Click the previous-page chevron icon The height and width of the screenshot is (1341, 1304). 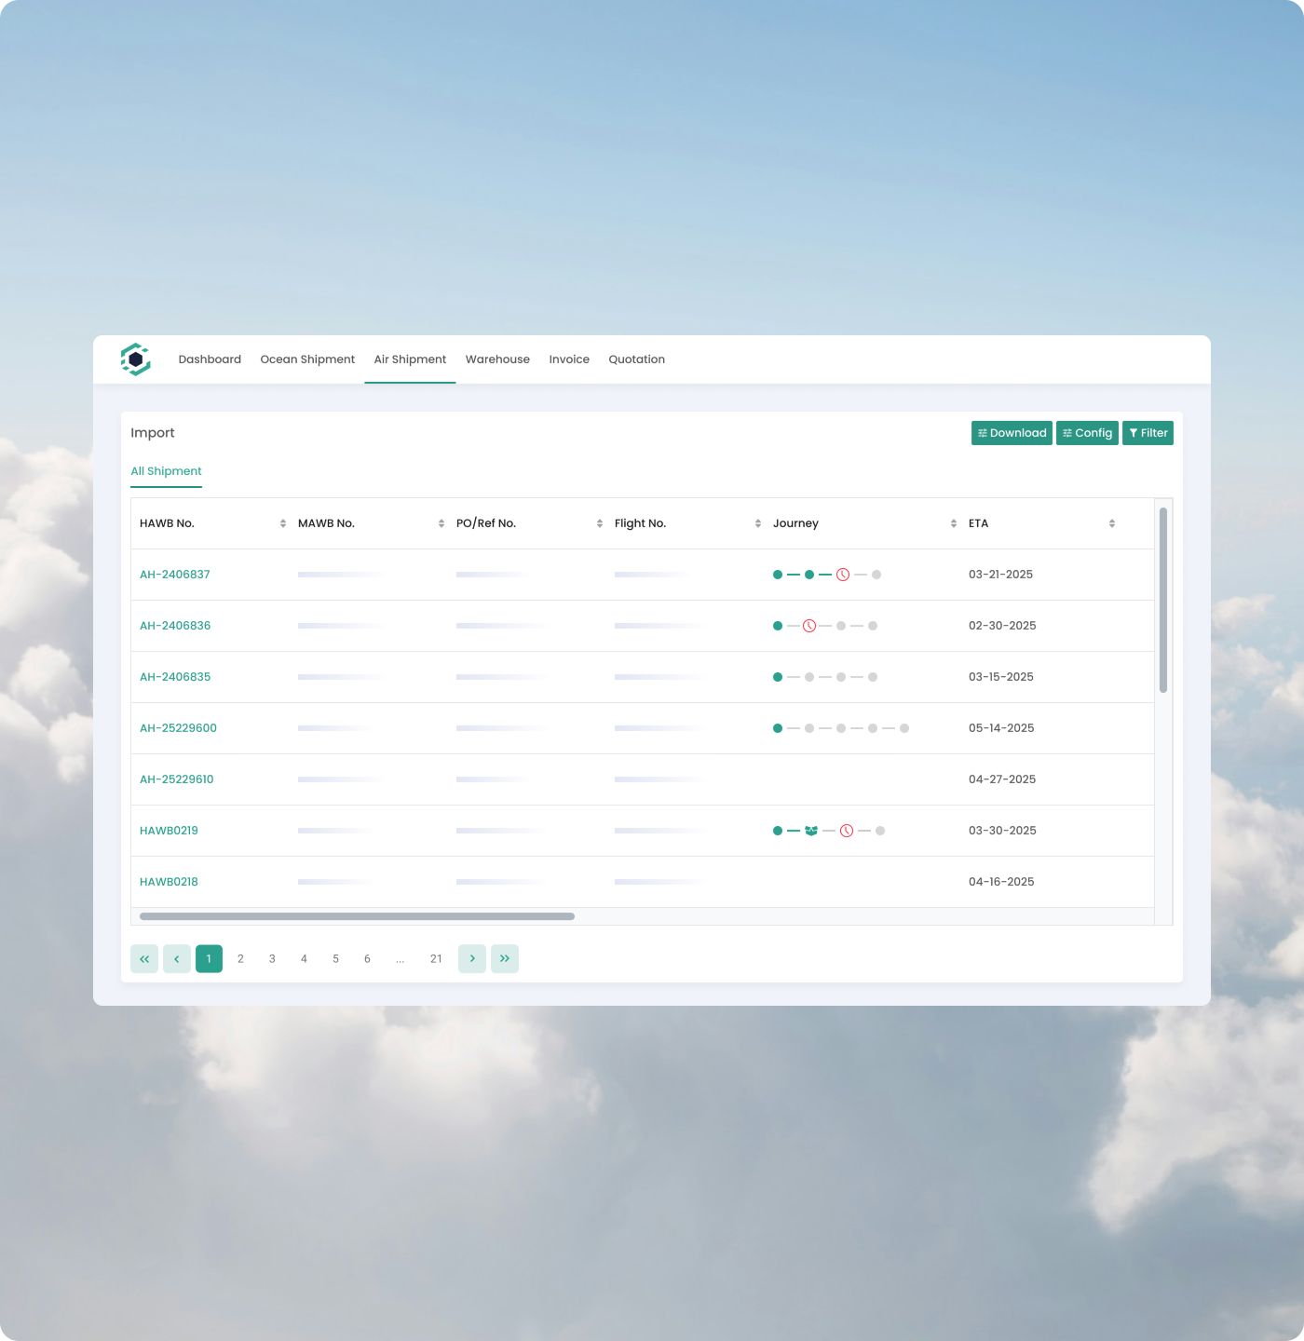[177, 958]
